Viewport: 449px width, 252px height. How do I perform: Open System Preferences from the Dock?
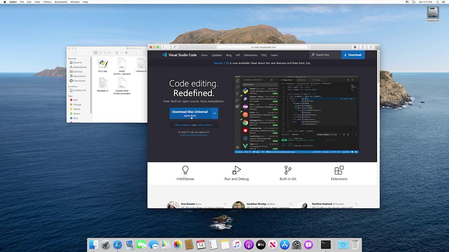(x=296, y=244)
